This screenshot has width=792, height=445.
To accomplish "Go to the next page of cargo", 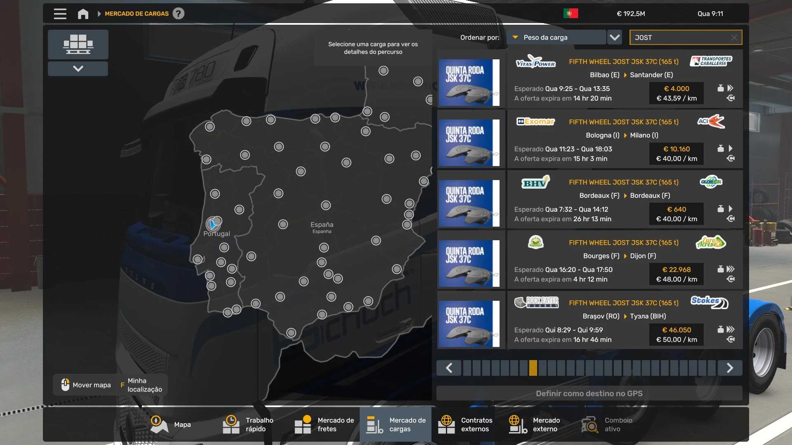I will click(729, 368).
